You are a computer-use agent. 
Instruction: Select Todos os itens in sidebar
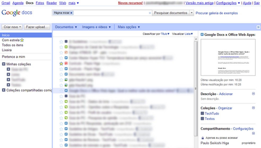coord(12,45)
